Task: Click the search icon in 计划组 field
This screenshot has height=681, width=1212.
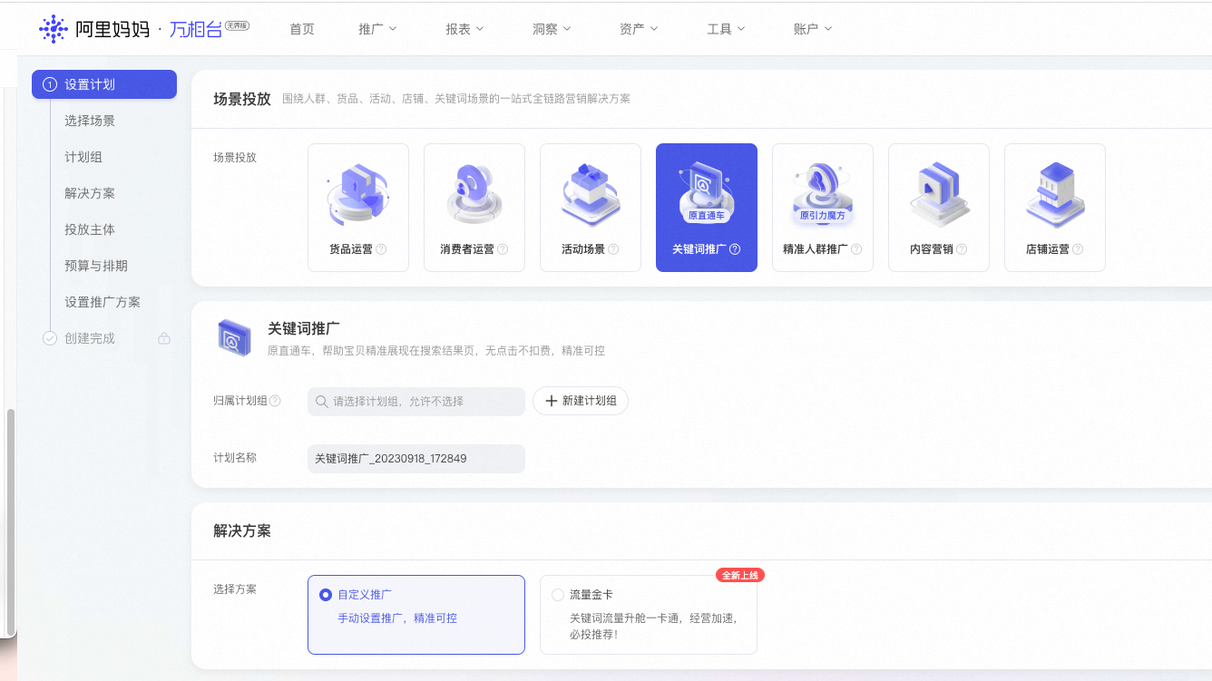Action: click(x=321, y=401)
